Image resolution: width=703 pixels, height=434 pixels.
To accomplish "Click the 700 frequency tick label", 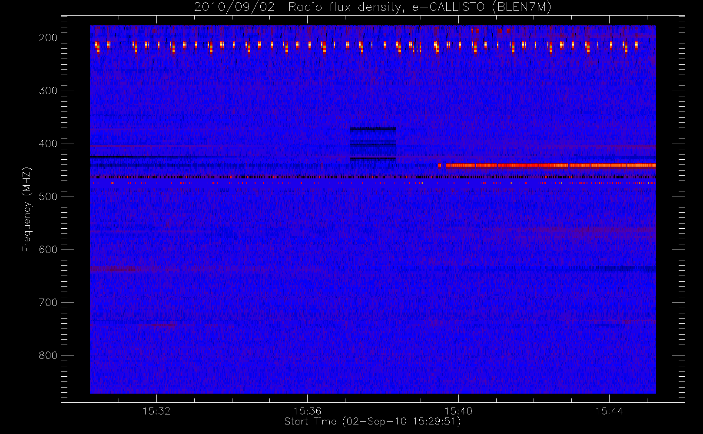I will (48, 302).
